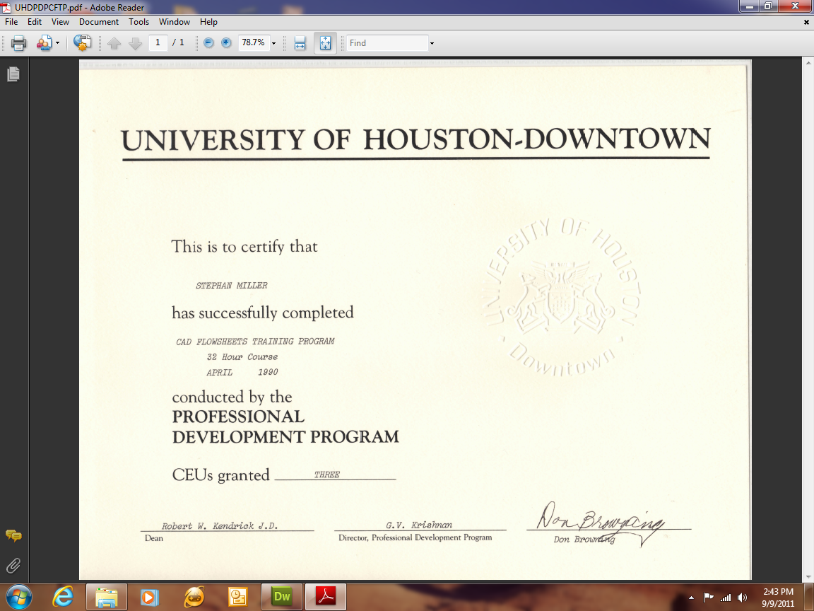Open the Tools menu
Screen dimensions: 814x611
tap(138, 22)
